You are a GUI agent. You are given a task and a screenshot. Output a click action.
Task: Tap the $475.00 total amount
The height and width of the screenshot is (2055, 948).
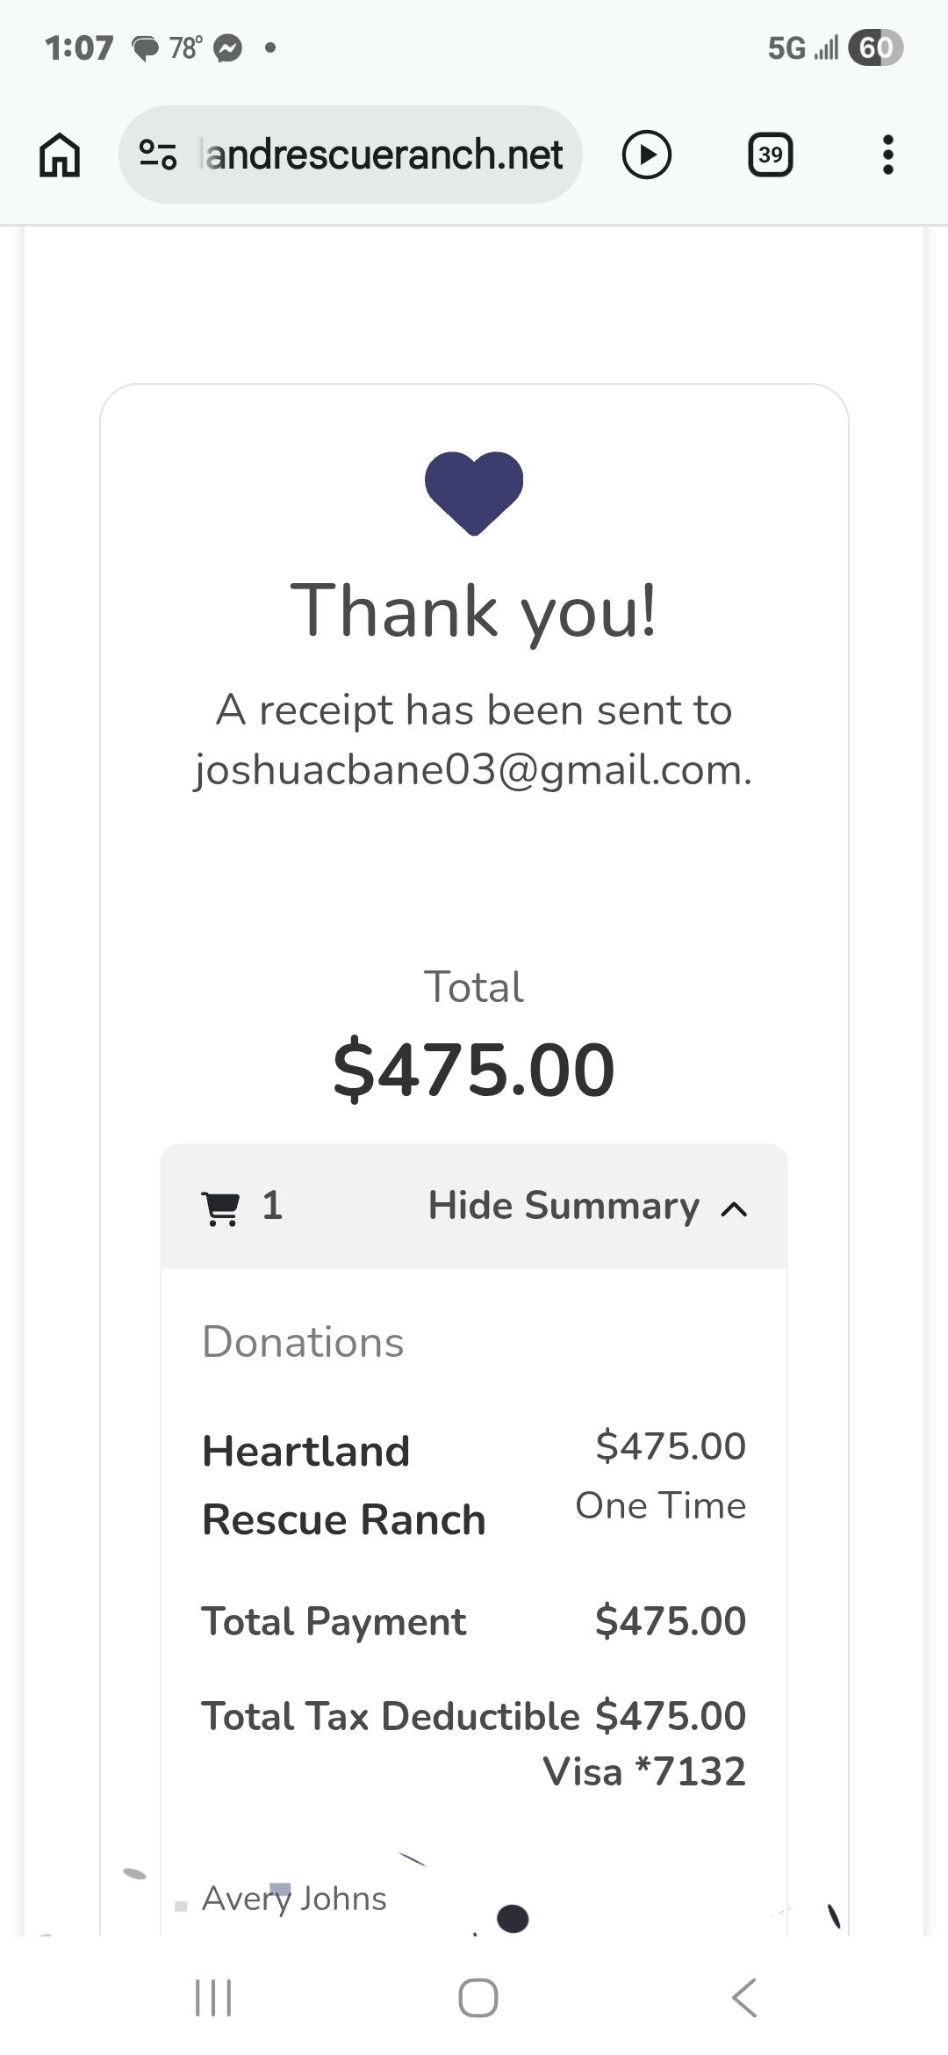[x=474, y=1069]
